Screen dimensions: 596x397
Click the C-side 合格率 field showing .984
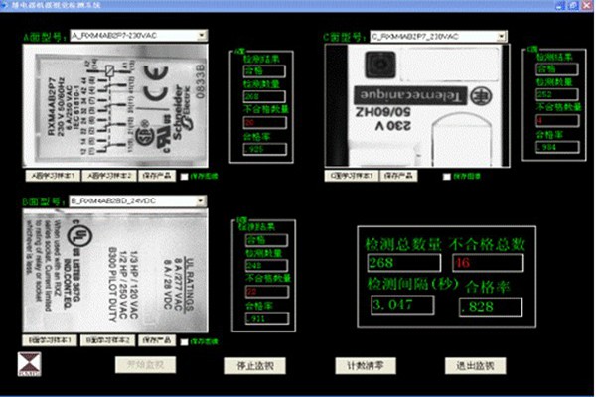coord(557,147)
